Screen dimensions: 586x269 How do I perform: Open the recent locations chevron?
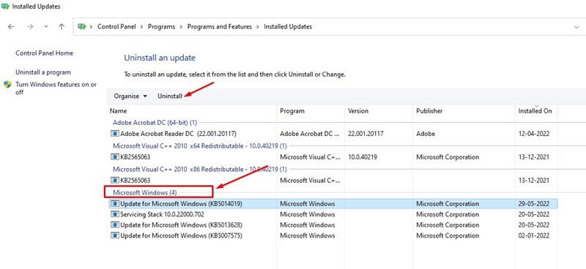(46, 26)
